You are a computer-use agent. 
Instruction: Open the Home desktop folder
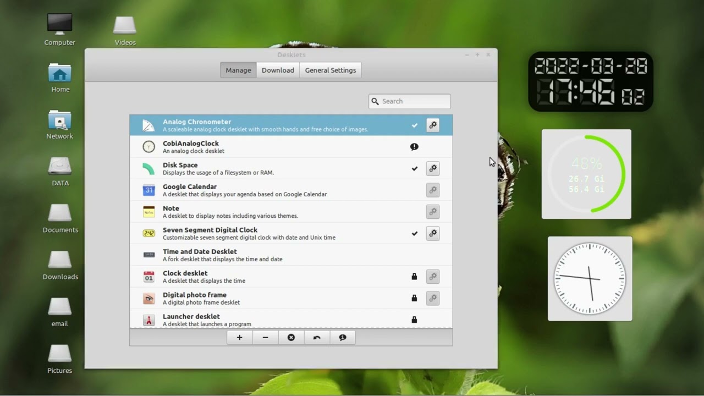[60, 78]
